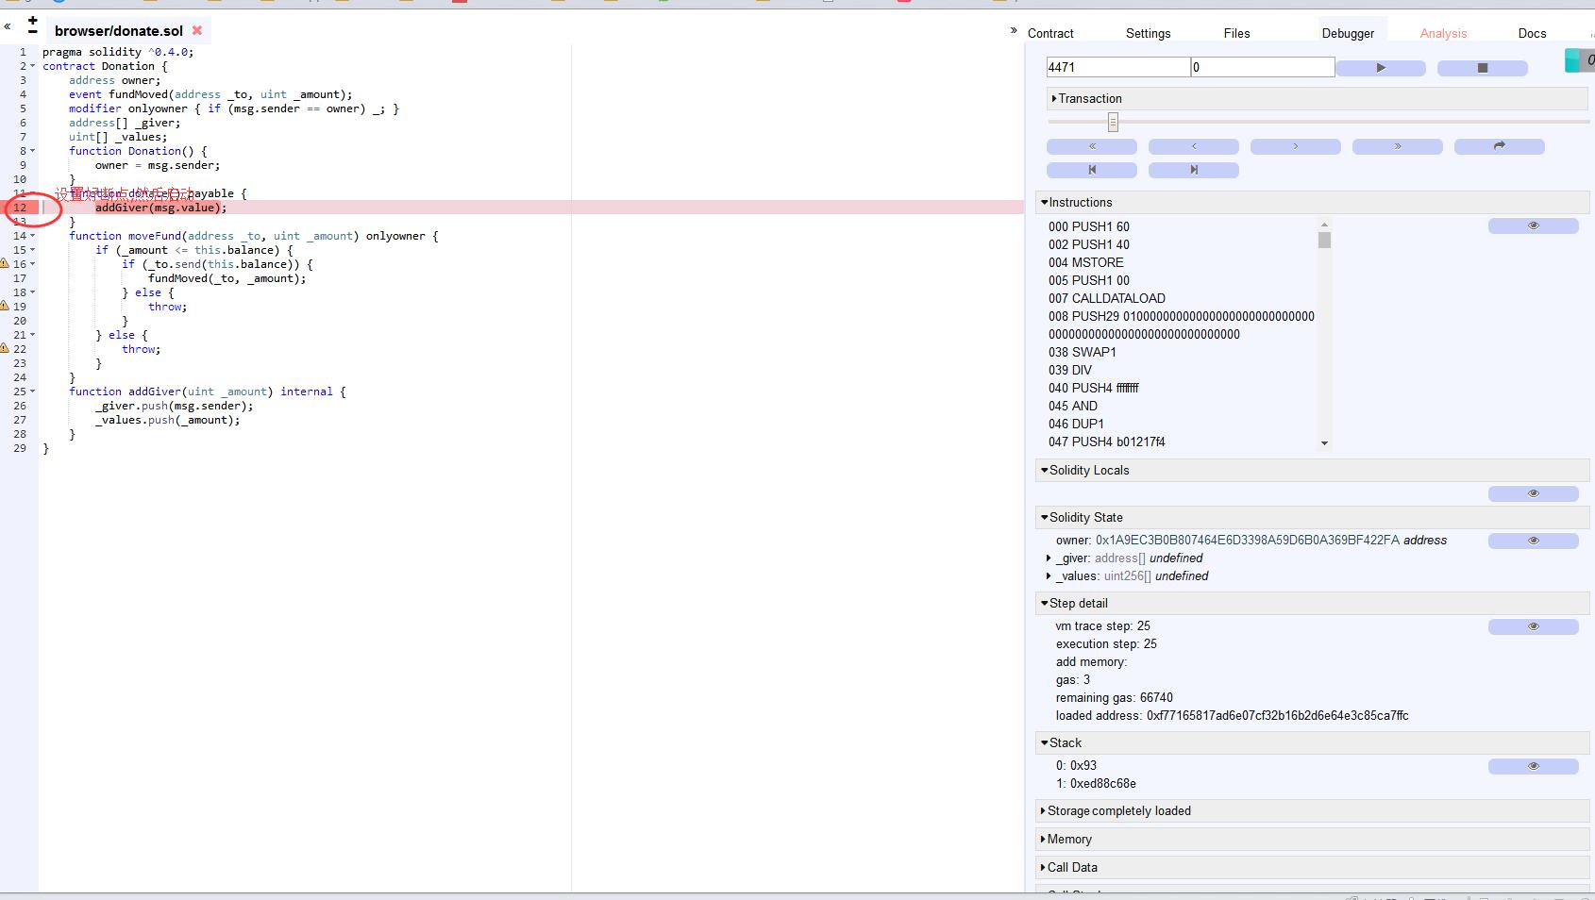Switch to the Settings tab
Image resolution: width=1595 pixels, height=900 pixels.
click(1148, 33)
